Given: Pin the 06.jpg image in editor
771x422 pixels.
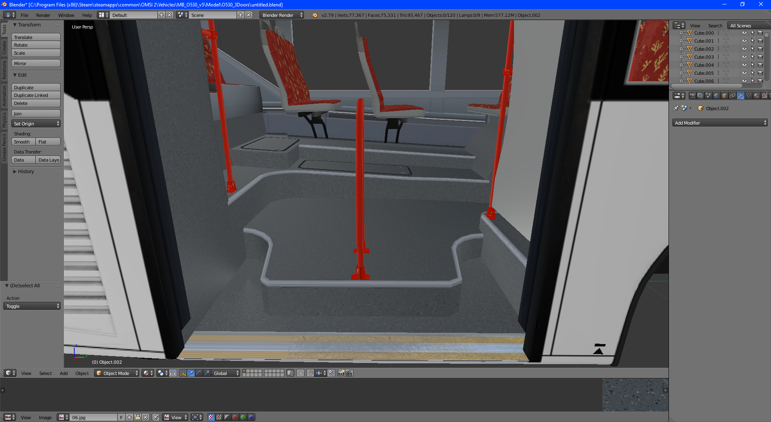Looking at the screenshot, I should click(156, 417).
